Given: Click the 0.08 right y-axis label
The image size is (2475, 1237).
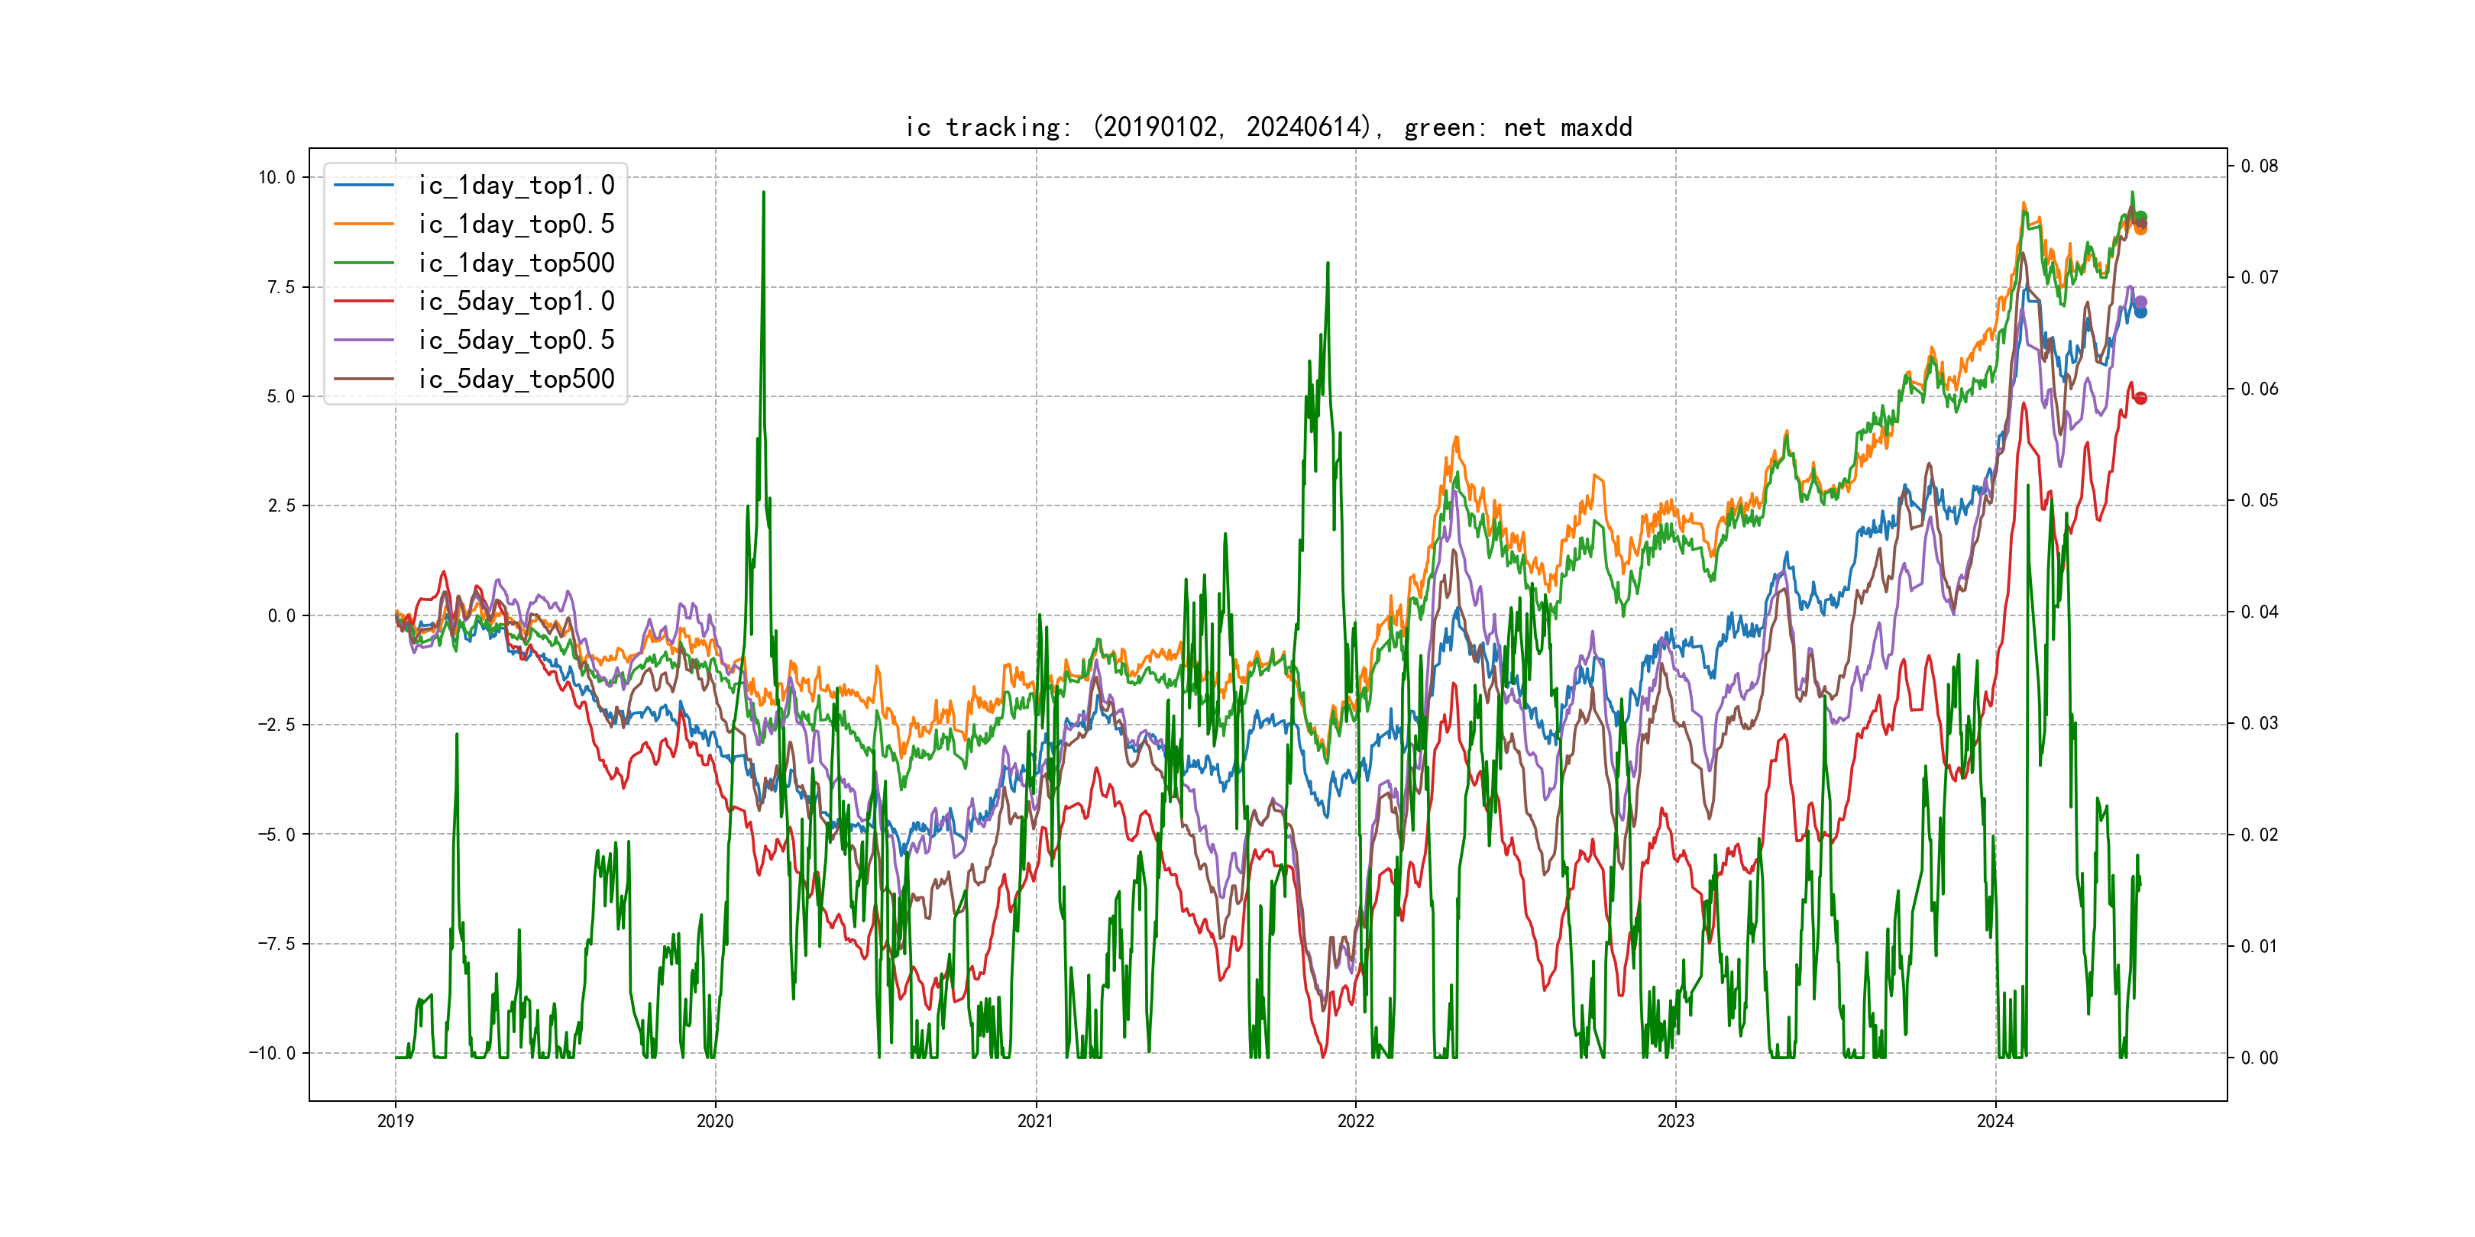Looking at the screenshot, I should coord(2259,166).
